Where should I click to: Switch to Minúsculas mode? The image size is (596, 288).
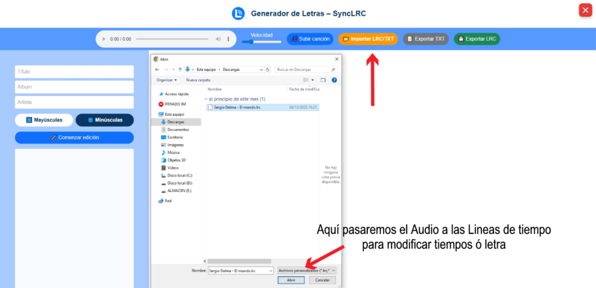pyautogui.click(x=105, y=120)
